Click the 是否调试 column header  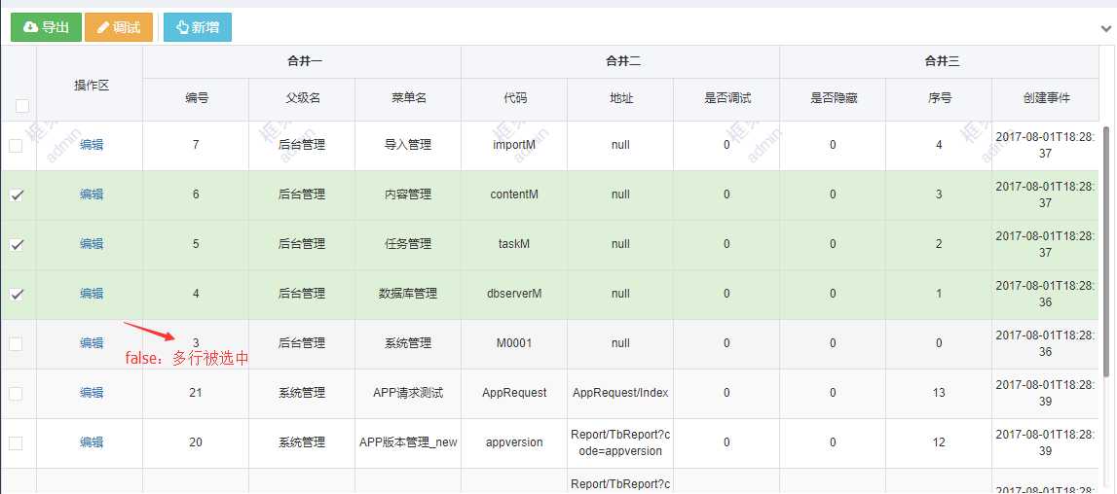[726, 99]
